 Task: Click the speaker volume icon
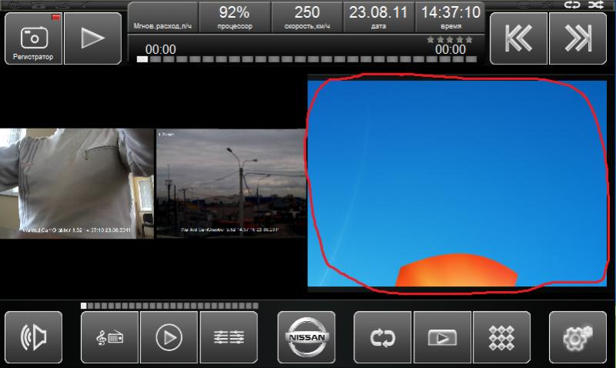coord(33,337)
